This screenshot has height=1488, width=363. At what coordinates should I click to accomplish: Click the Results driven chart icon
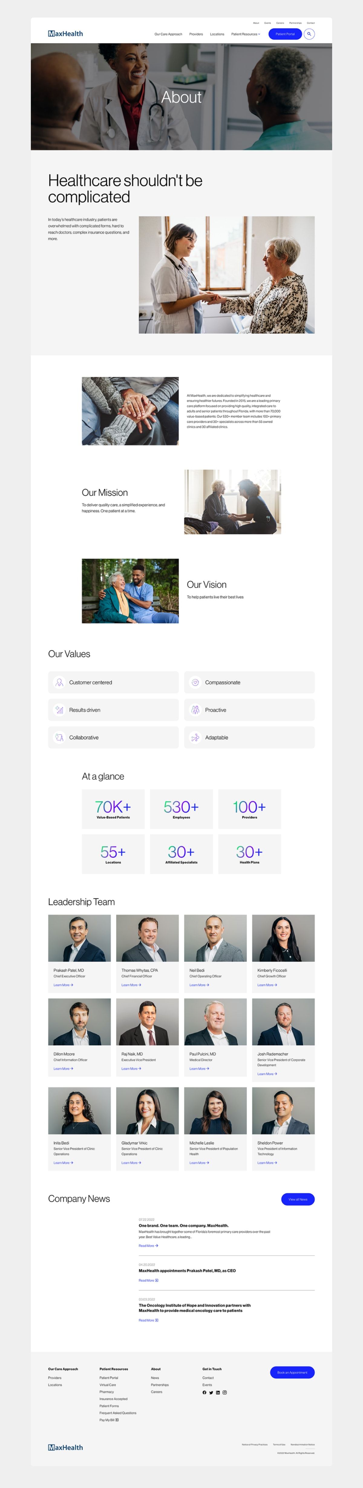[x=59, y=710]
